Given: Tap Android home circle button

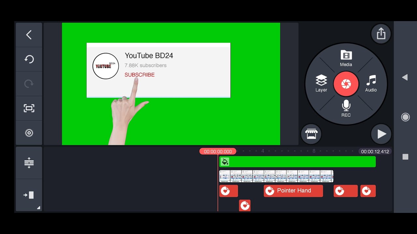Looking at the screenshot, I should [405, 117].
